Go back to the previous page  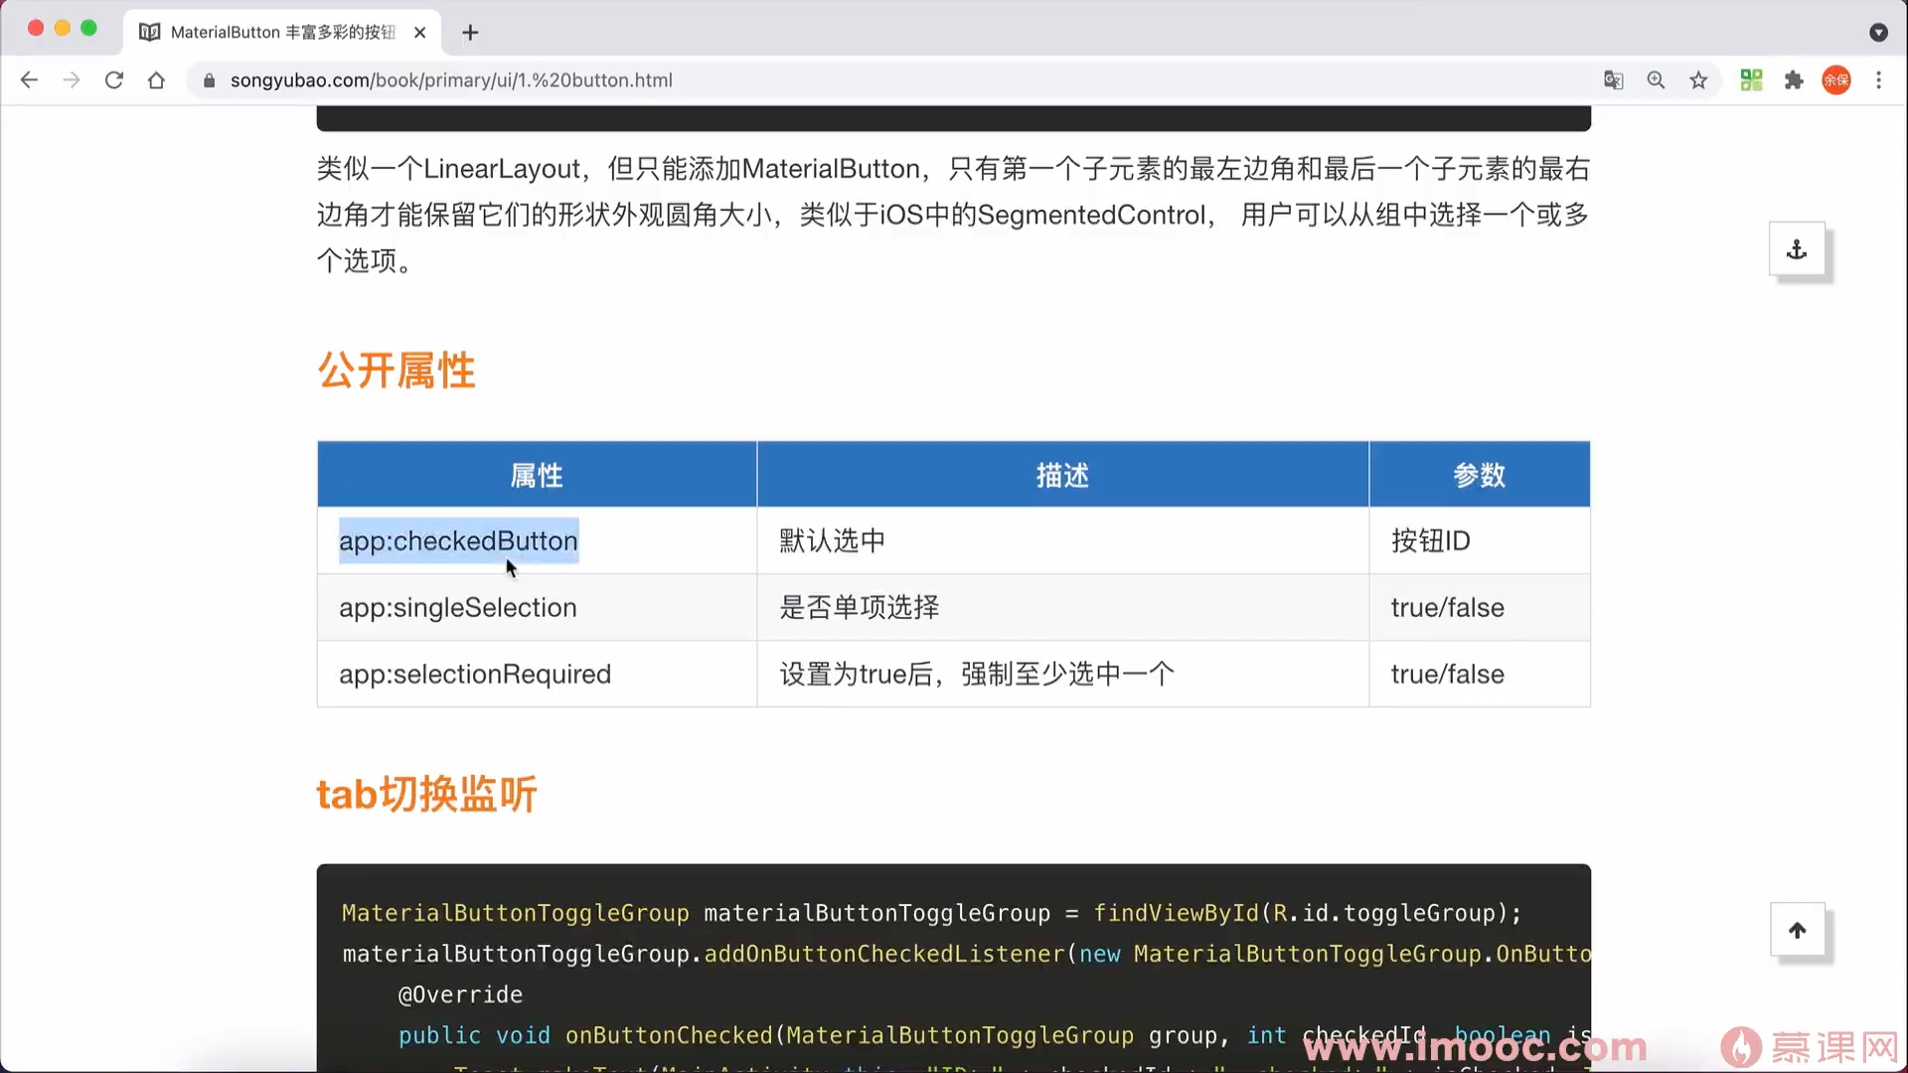click(29, 80)
